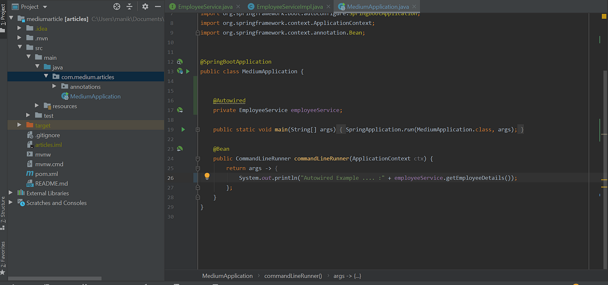Click the Favorites star icon in left stripe
This screenshot has width=608, height=285.
click(3, 272)
